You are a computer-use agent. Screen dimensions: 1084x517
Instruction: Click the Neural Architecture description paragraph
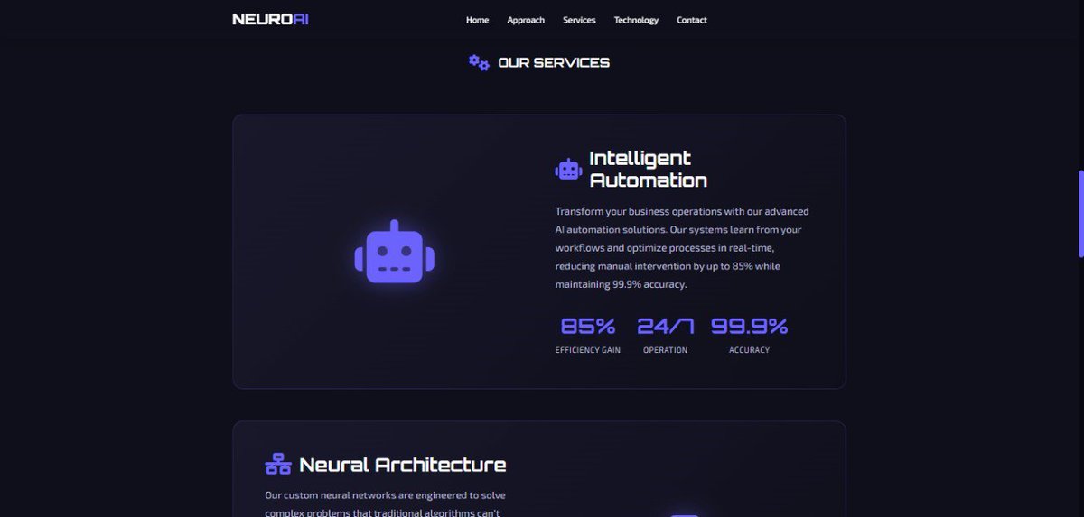(386, 503)
